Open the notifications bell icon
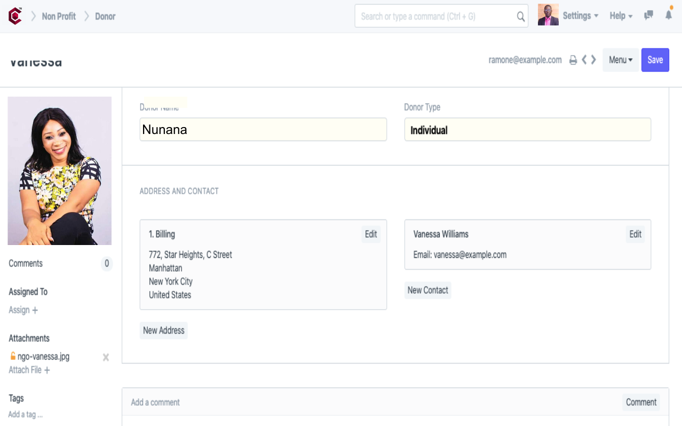The width and height of the screenshot is (682, 426). pos(668,15)
